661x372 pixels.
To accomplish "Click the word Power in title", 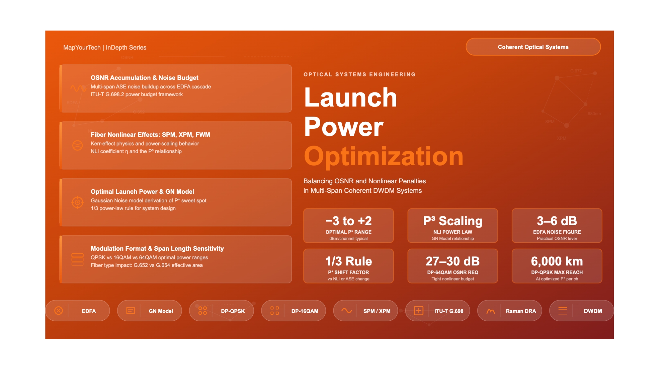I will tap(344, 127).
